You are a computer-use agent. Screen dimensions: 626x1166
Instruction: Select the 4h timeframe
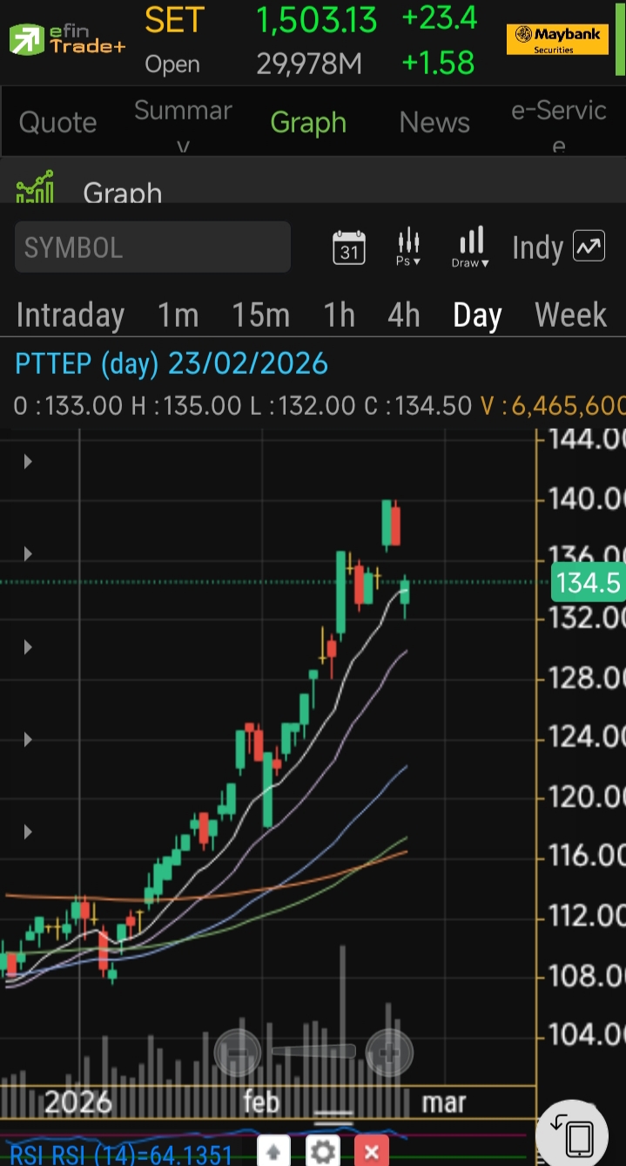tap(404, 315)
